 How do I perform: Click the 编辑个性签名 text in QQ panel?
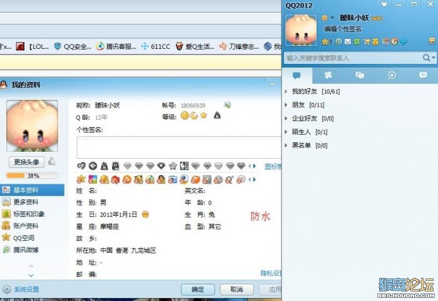[343, 29]
